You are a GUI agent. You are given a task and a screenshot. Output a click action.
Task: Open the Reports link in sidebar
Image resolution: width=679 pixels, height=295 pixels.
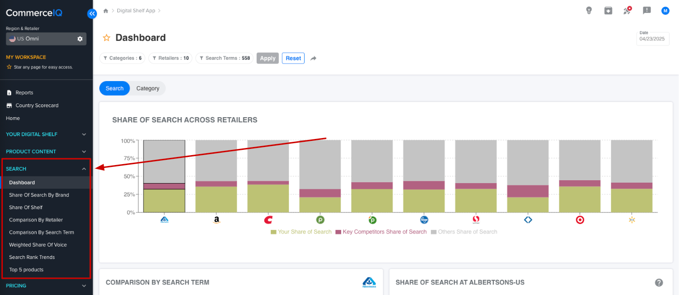coord(24,92)
